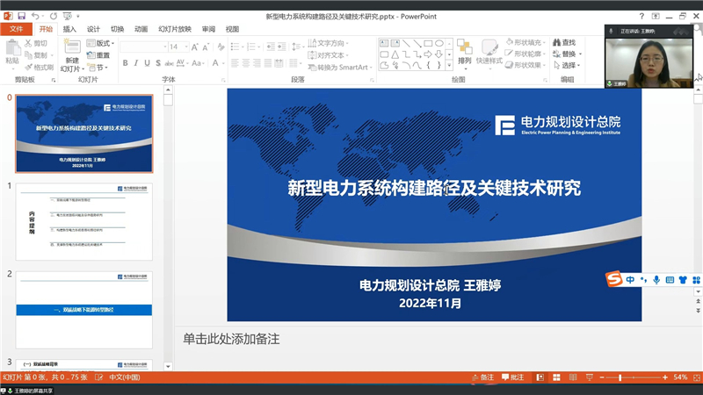Switch to the View (视图) tab
The height and width of the screenshot is (395, 703).
(x=232, y=29)
